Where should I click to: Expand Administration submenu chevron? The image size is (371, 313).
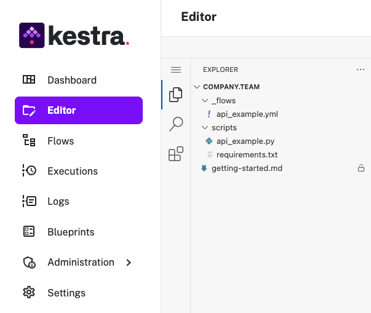129,263
